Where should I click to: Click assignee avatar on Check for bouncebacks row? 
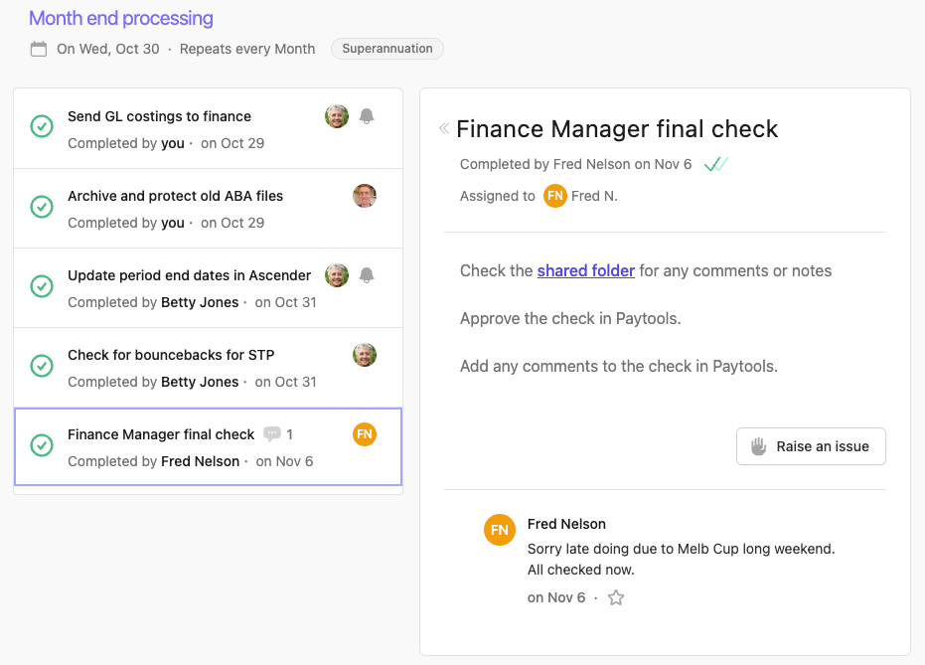[365, 355]
